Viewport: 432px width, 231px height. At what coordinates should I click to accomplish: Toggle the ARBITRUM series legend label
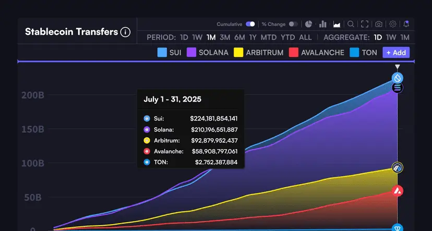pos(265,53)
